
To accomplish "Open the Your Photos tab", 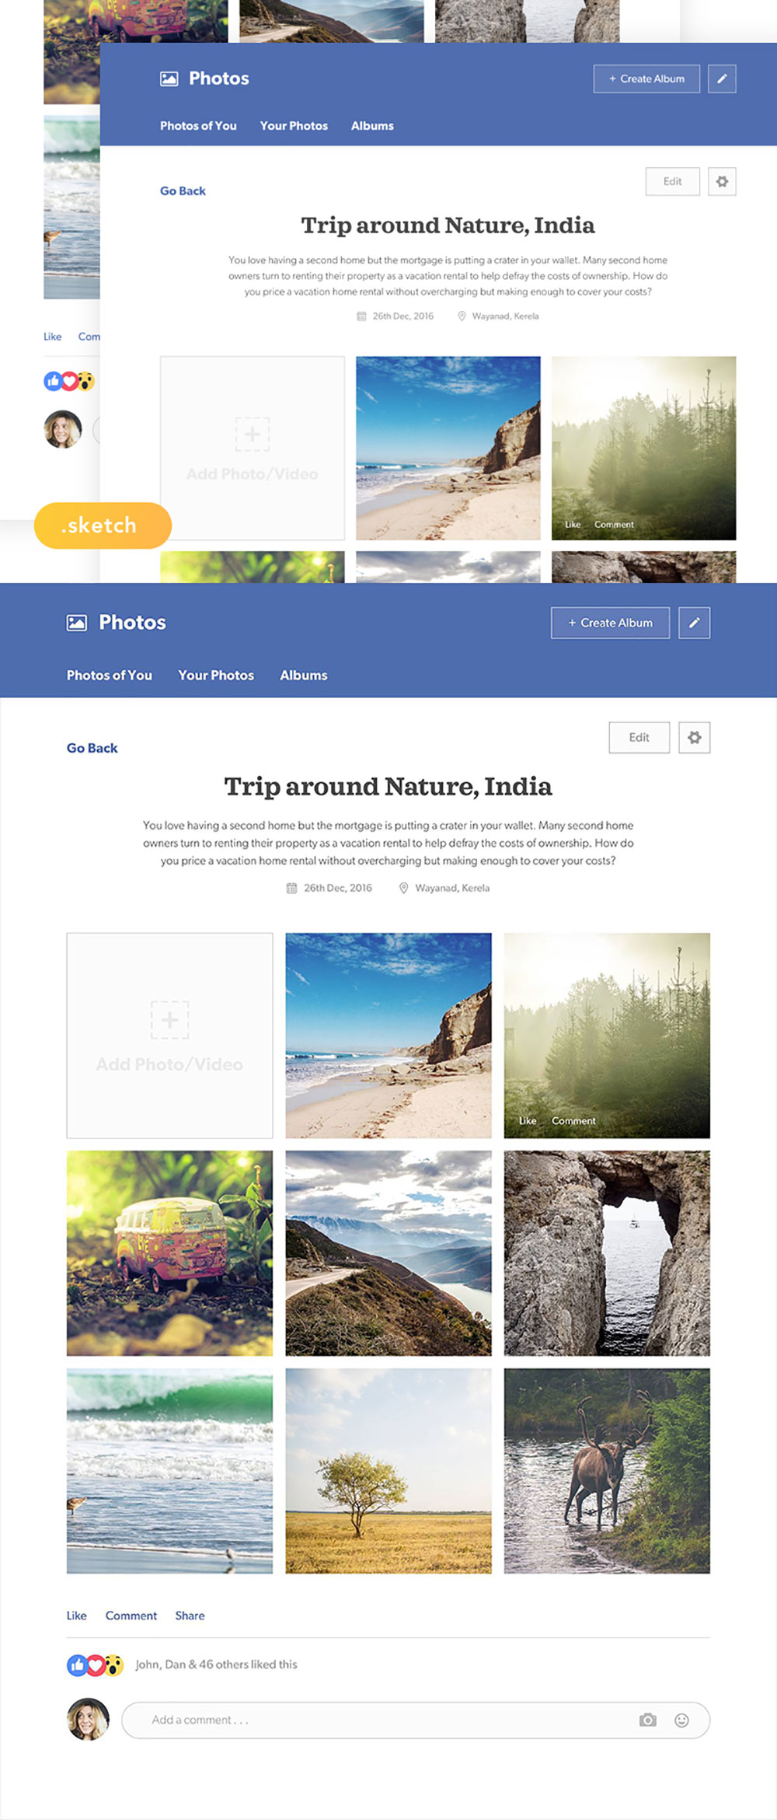I will 216,675.
